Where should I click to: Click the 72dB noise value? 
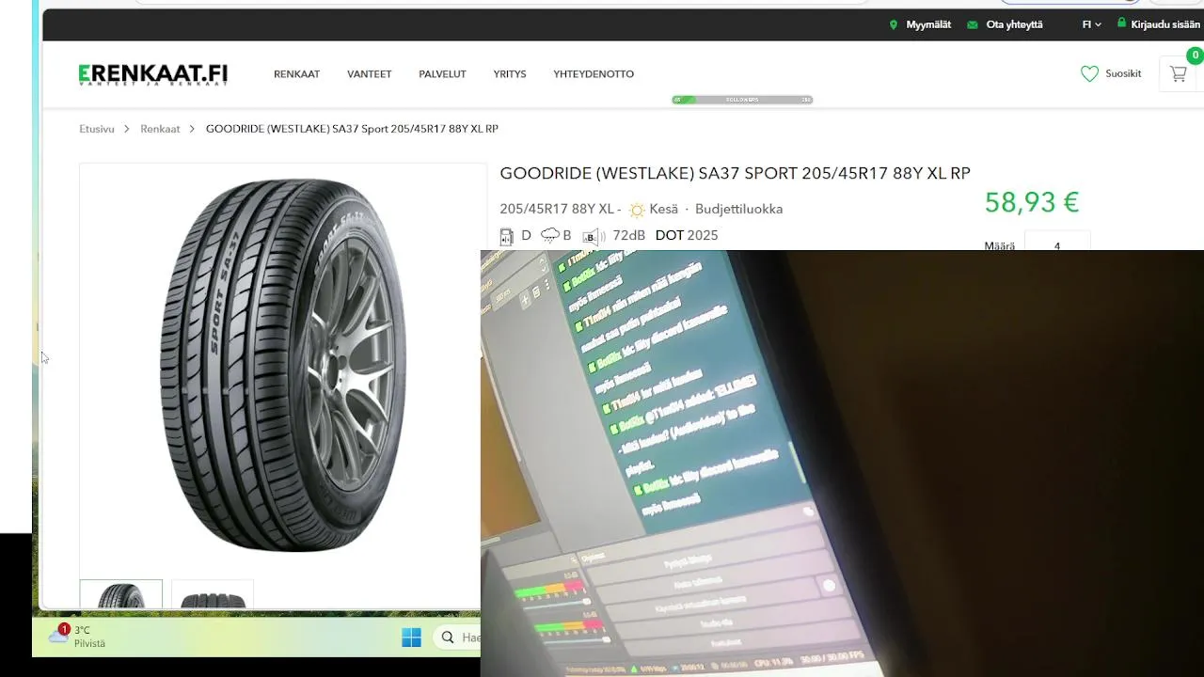pos(628,236)
